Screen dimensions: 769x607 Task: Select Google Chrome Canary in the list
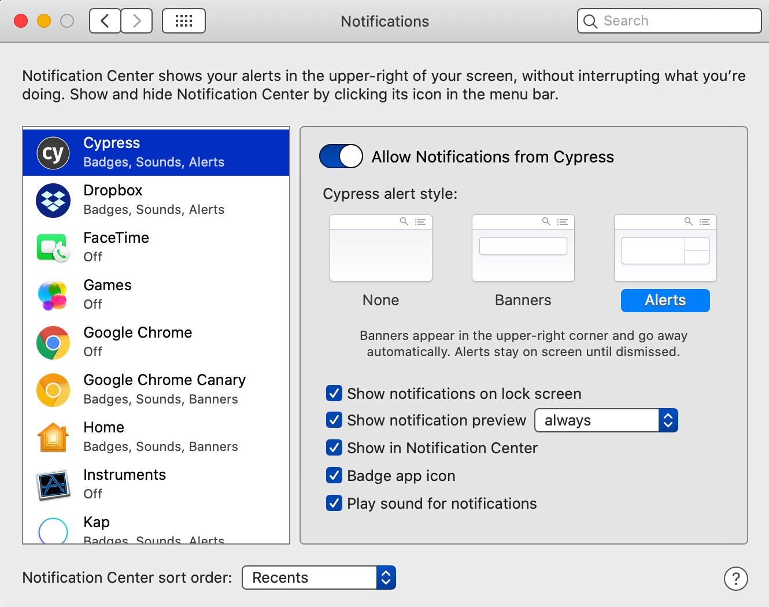(156, 390)
